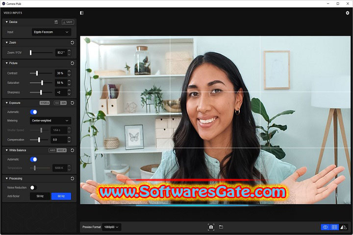Decrease Saturation with down stepper arrow
This screenshot has width=353, height=235.
point(69,85)
